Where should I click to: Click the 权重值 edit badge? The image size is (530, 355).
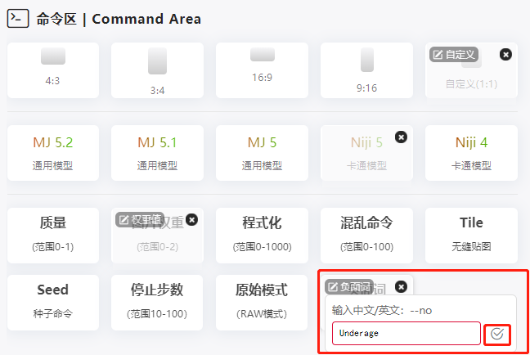140,219
